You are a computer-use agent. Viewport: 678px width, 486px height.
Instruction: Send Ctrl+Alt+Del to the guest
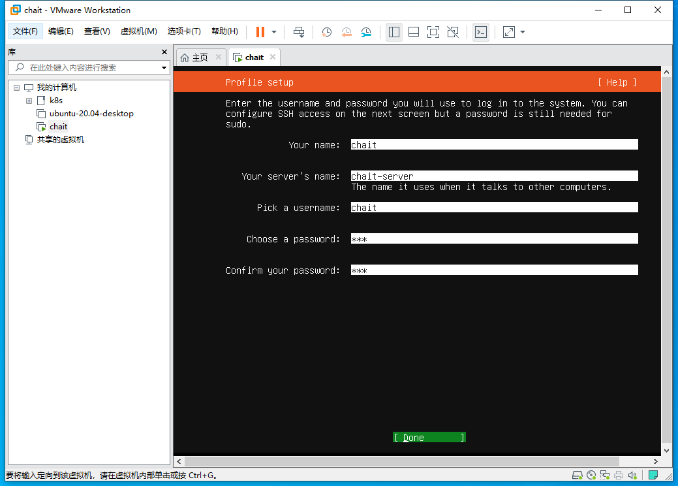[299, 31]
